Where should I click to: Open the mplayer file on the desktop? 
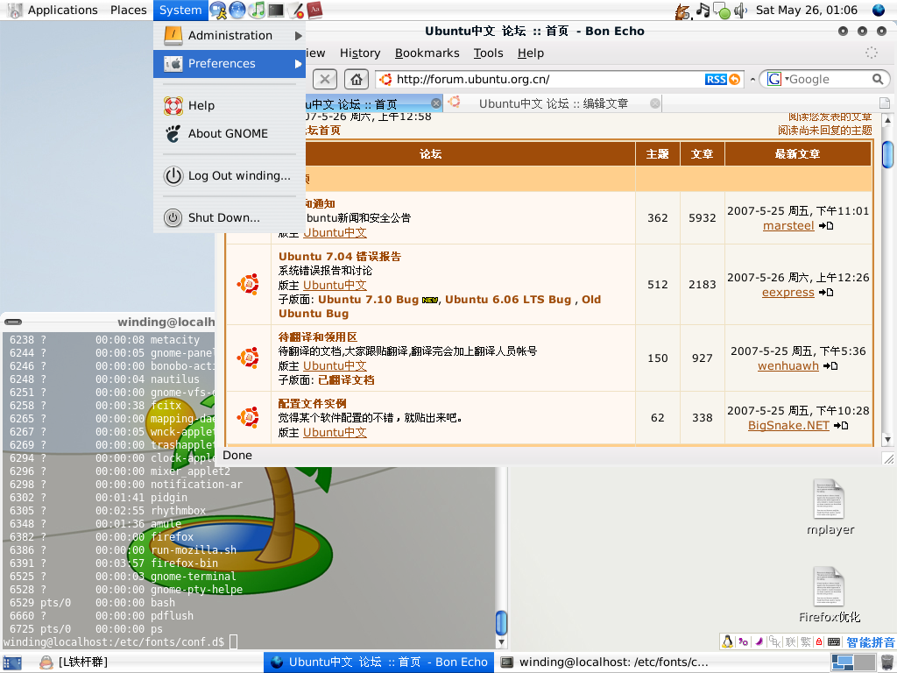pos(830,507)
